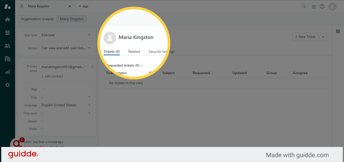Open the Security Settings tab
The image size is (344, 162).
[161, 51]
